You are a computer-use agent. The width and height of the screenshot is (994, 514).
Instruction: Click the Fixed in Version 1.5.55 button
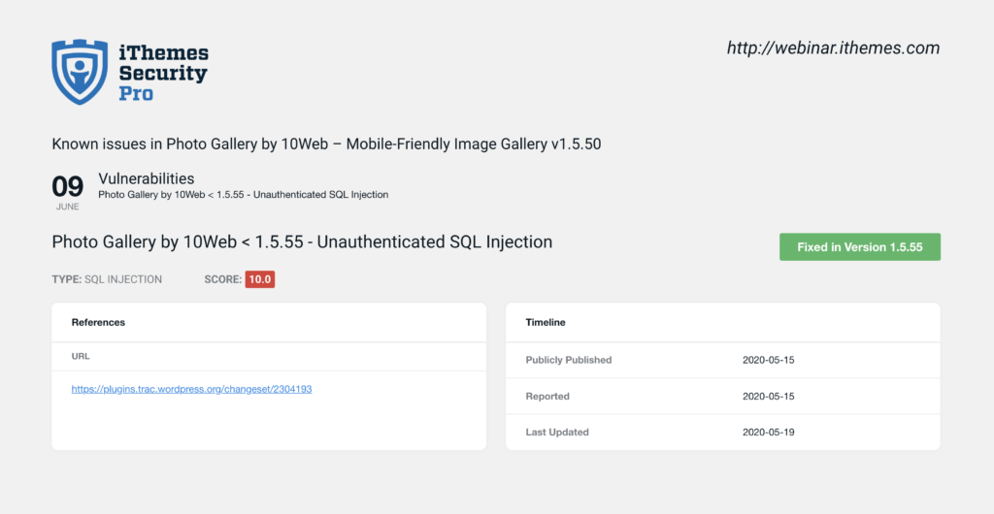(860, 247)
